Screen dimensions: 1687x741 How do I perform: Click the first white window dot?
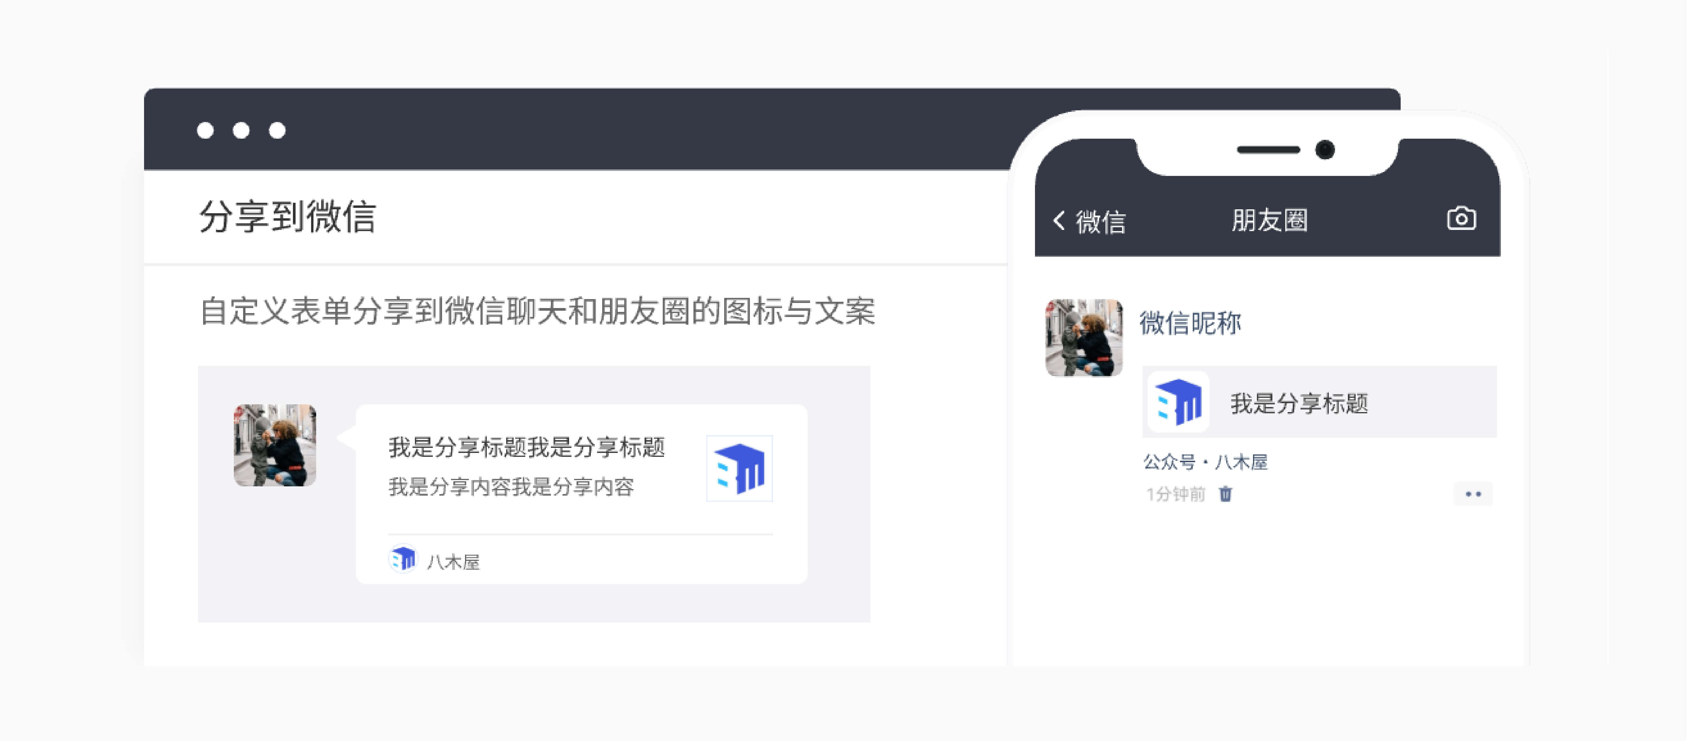[x=205, y=130]
